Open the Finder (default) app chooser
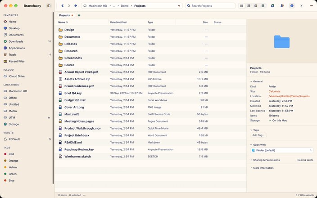 tap(282, 150)
